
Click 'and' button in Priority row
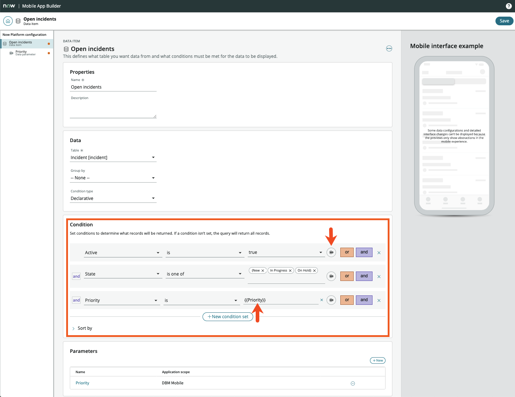(x=364, y=300)
